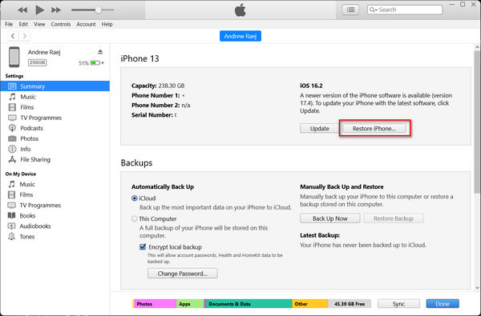Go forward with the right chevron
This screenshot has height=316, width=481.
[x=25, y=36]
